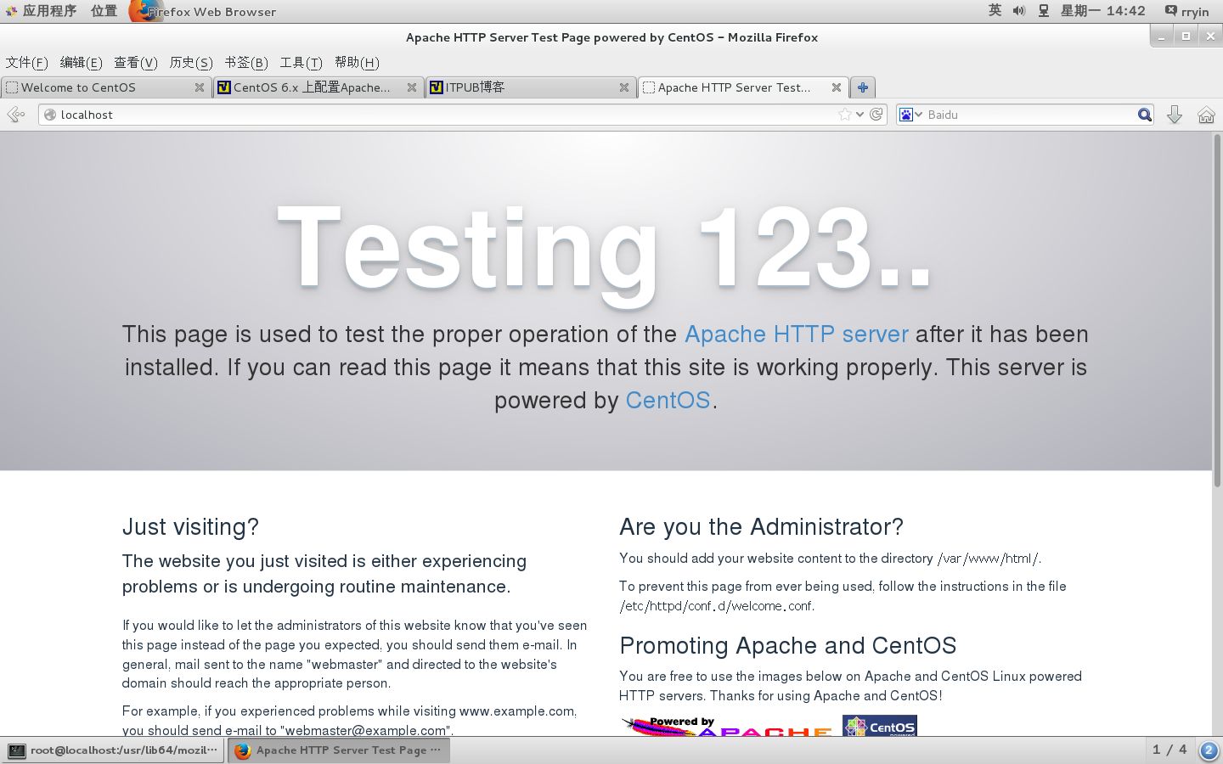Open the rryin user menu
The image size is (1223, 764).
[x=1186, y=11]
